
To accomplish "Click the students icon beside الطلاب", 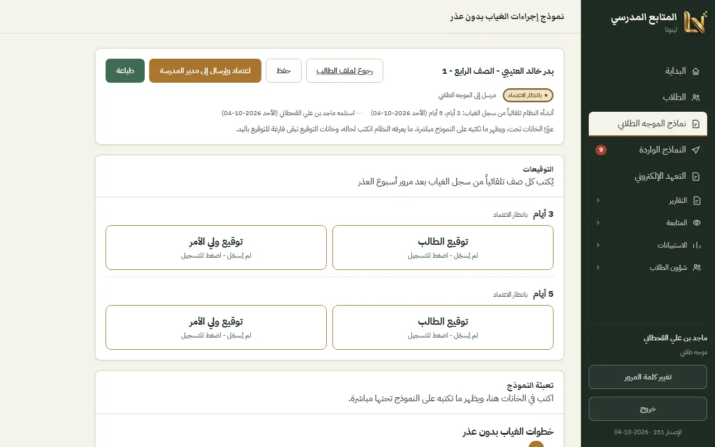I will click(695, 97).
